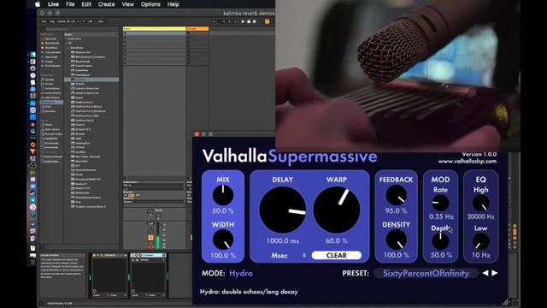Open the Create menu
The width and height of the screenshot is (547, 308).
tap(106, 4)
